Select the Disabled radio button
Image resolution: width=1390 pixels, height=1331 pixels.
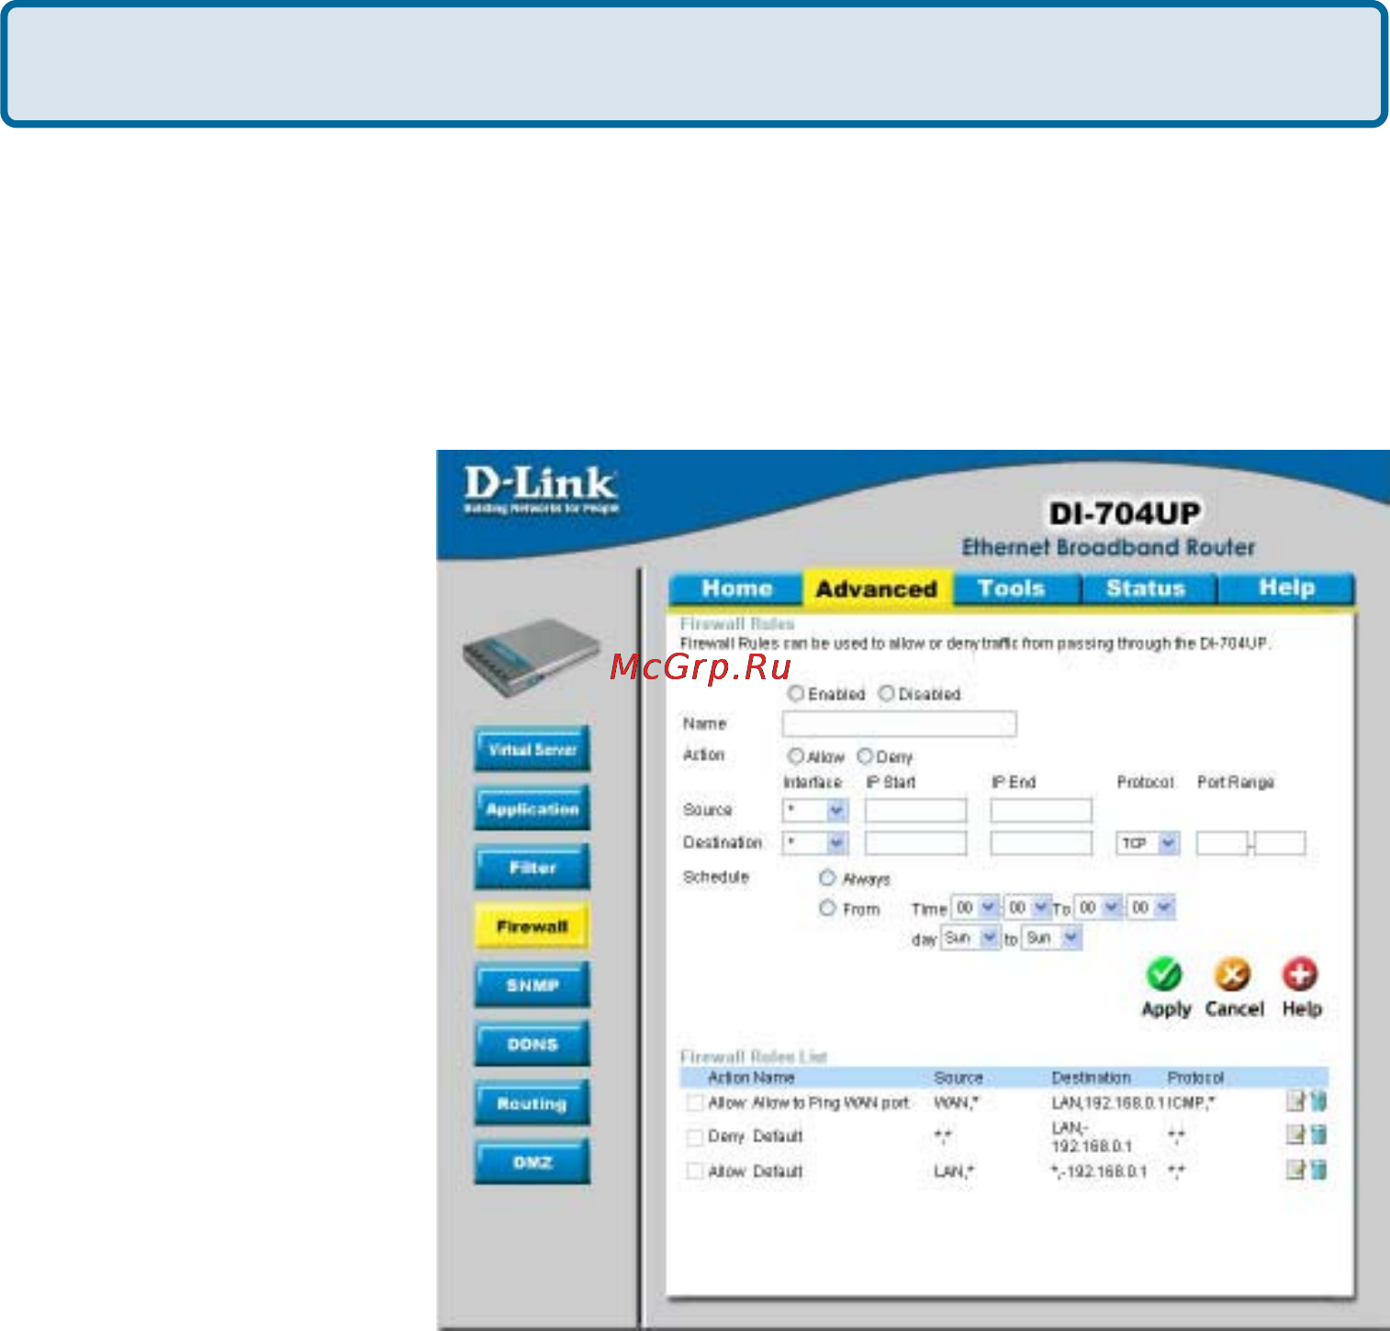(x=886, y=694)
